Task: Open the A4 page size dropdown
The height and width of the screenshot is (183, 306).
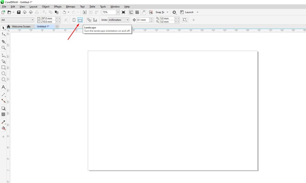Action: [x=32, y=20]
